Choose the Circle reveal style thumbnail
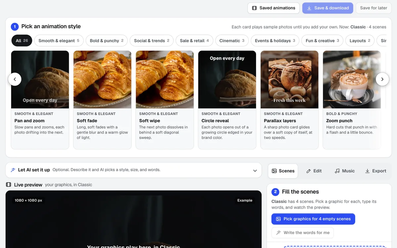The width and height of the screenshot is (397, 248). tap(227, 79)
